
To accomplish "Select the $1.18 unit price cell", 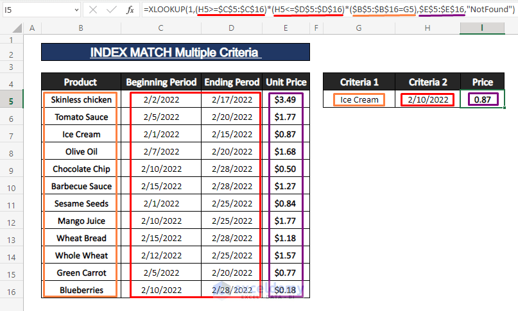I will 286,238.
